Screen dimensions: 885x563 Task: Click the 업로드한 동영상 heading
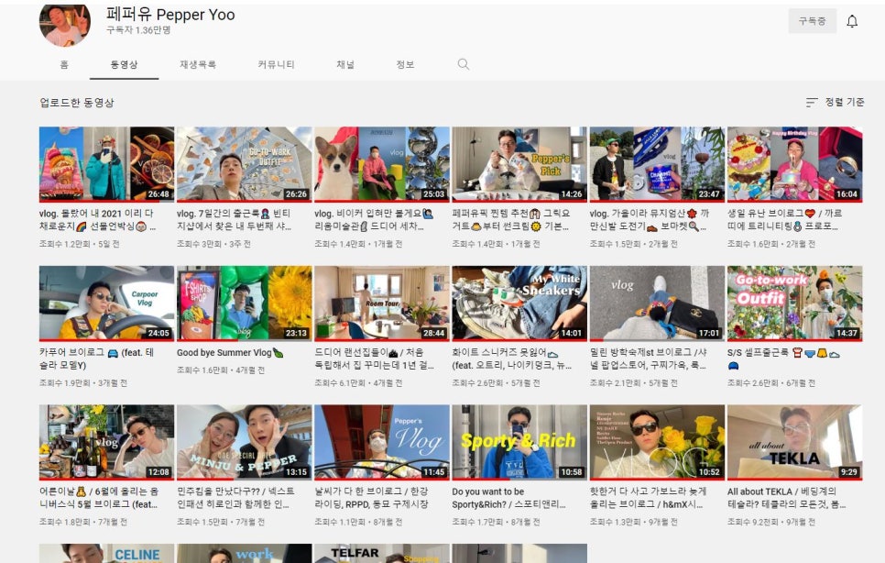coord(77,103)
